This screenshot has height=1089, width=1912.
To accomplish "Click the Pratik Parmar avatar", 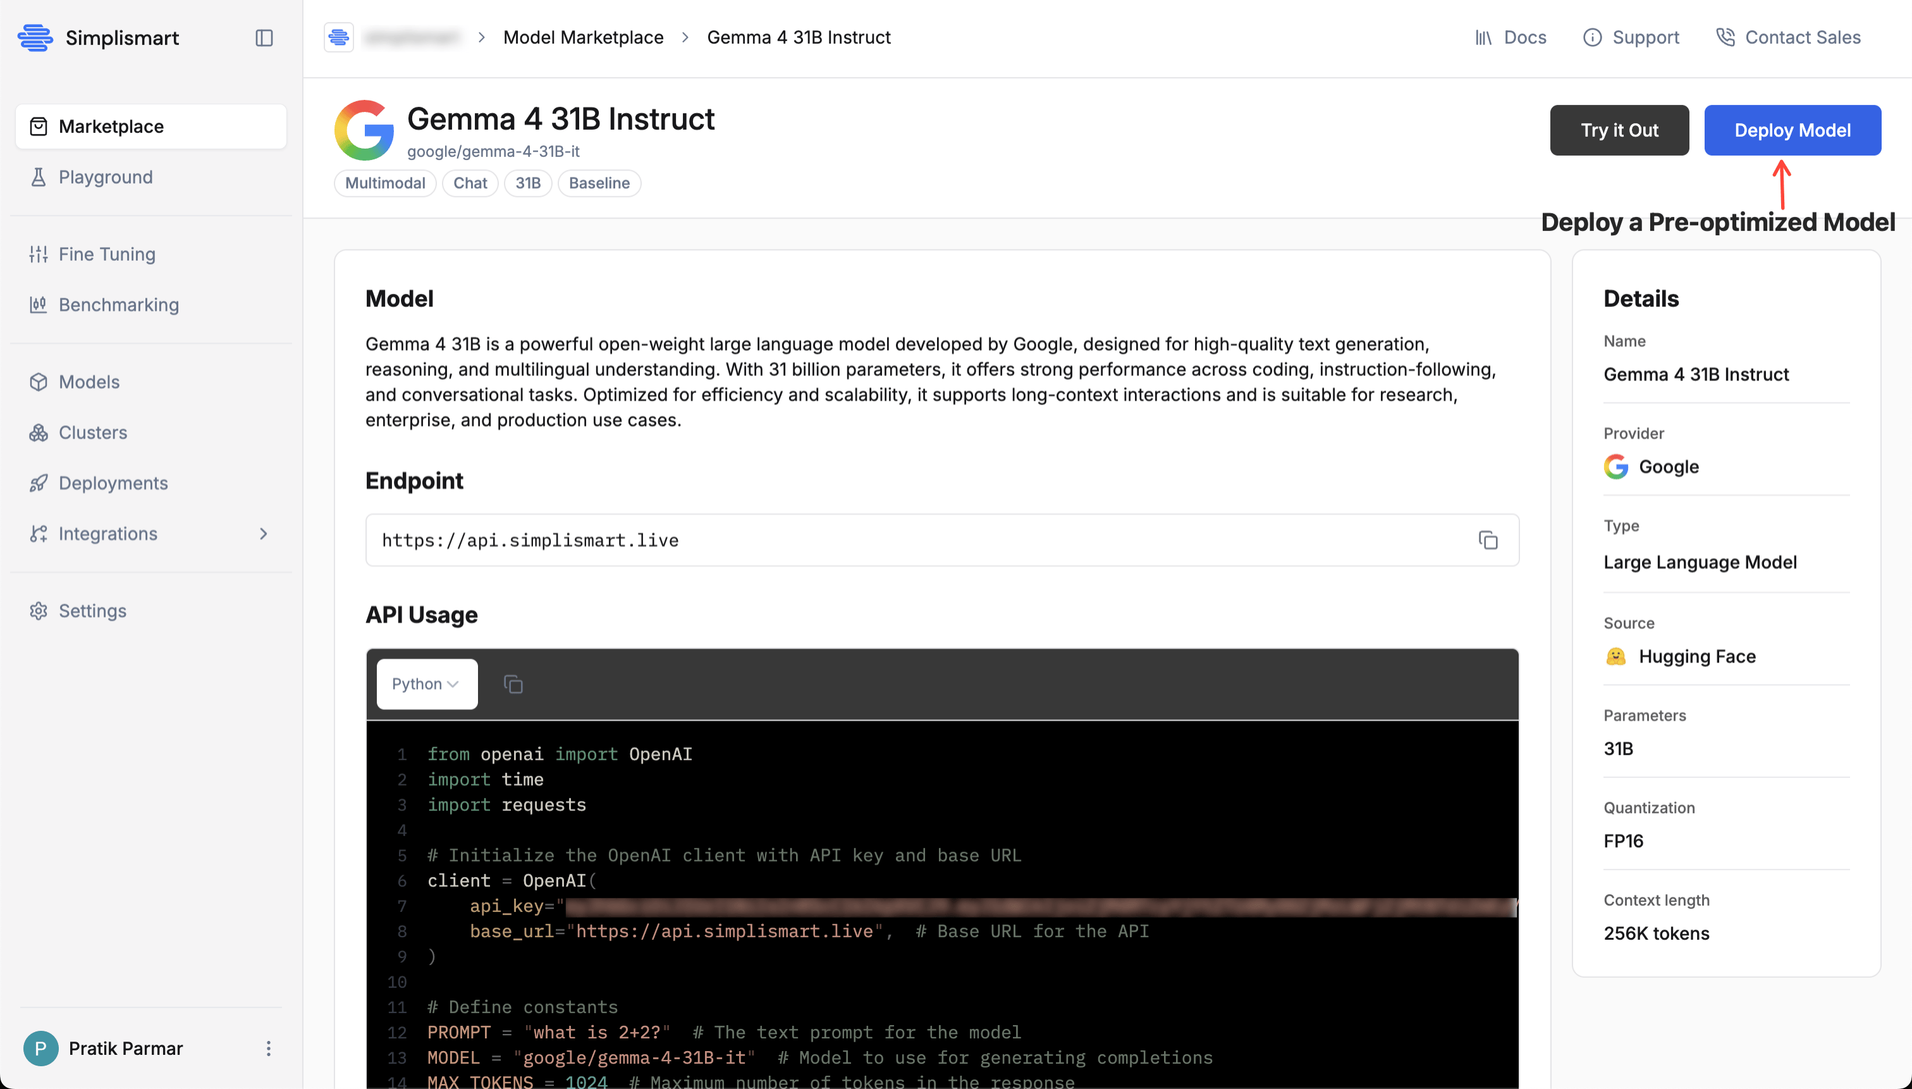I will coord(40,1049).
